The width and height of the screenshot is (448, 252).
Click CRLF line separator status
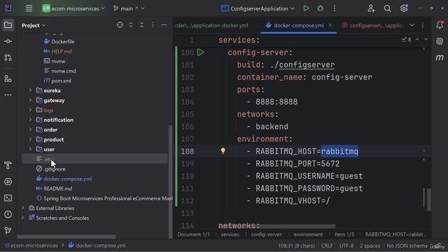(x=327, y=246)
